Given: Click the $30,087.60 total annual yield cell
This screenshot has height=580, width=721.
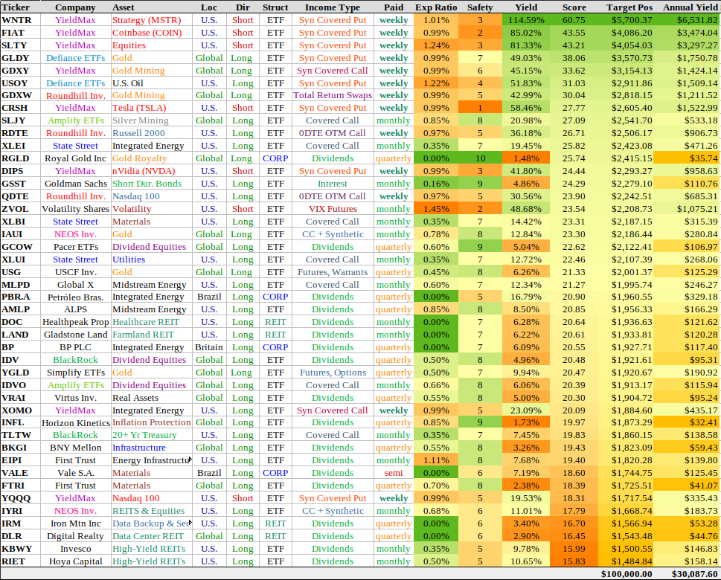Looking at the screenshot, I should pyautogui.click(x=694, y=573).
